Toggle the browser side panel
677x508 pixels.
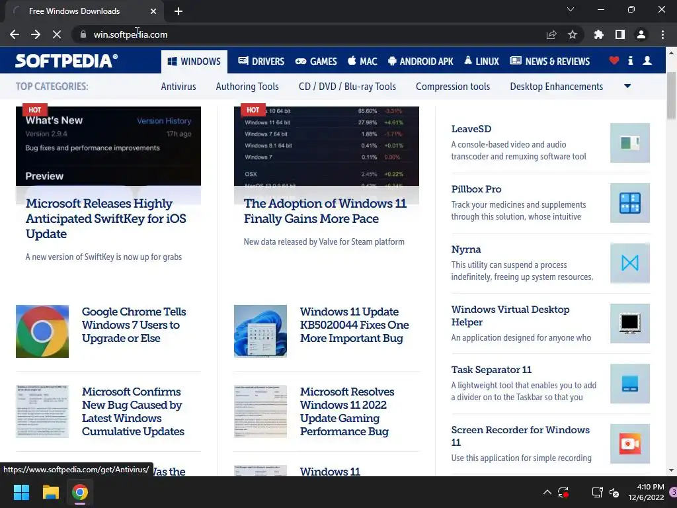[620, 34]
